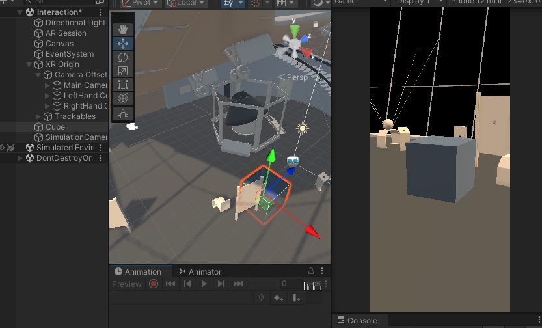
Task: Click filter by selection crosshair icon
Action: tap(262, 297)
